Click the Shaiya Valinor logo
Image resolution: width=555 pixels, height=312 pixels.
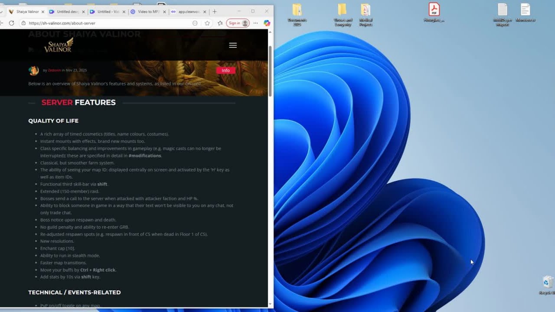pyautogui.click(x=59, y=45)
